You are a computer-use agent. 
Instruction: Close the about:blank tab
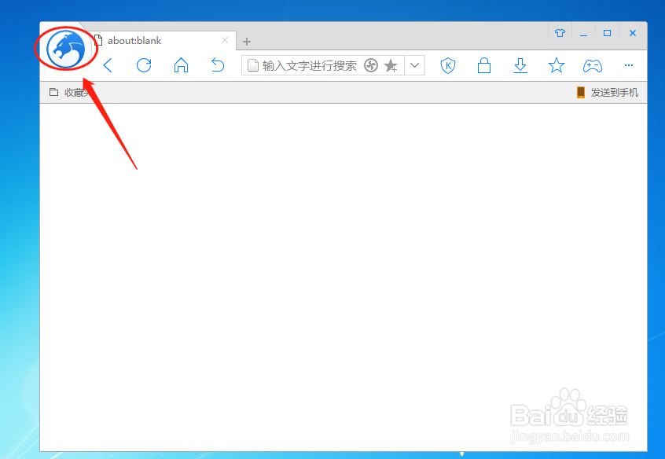click(225, 40)
